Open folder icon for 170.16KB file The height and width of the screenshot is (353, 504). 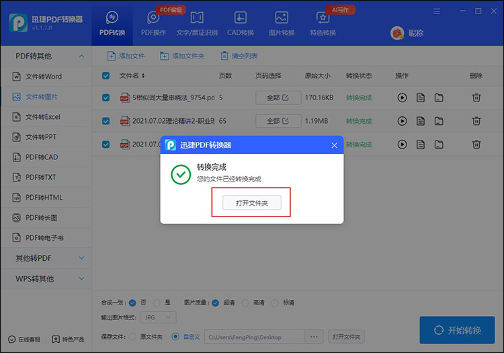click(x=439, y=97)
